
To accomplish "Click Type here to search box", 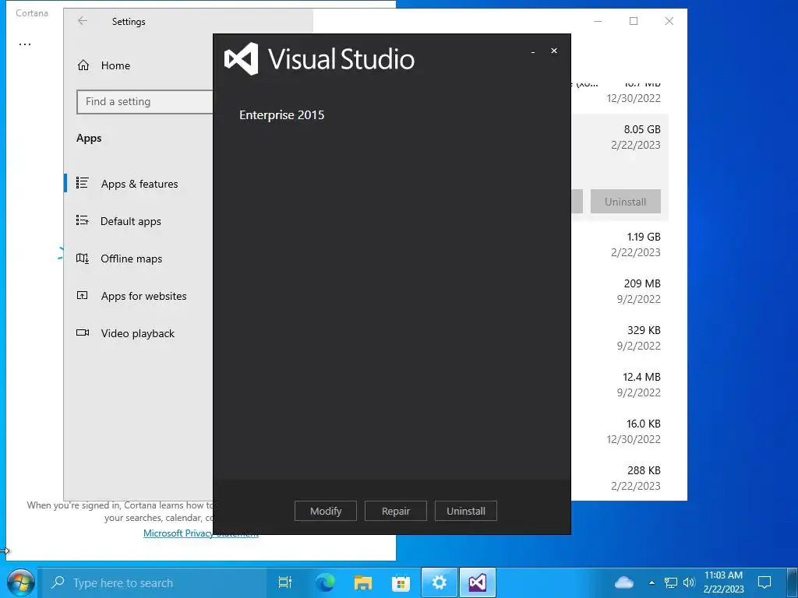I will pyautogui.click(x=154, y=582).
